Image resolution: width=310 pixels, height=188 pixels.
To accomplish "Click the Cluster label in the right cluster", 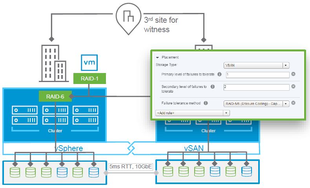I will coord(208,131).
